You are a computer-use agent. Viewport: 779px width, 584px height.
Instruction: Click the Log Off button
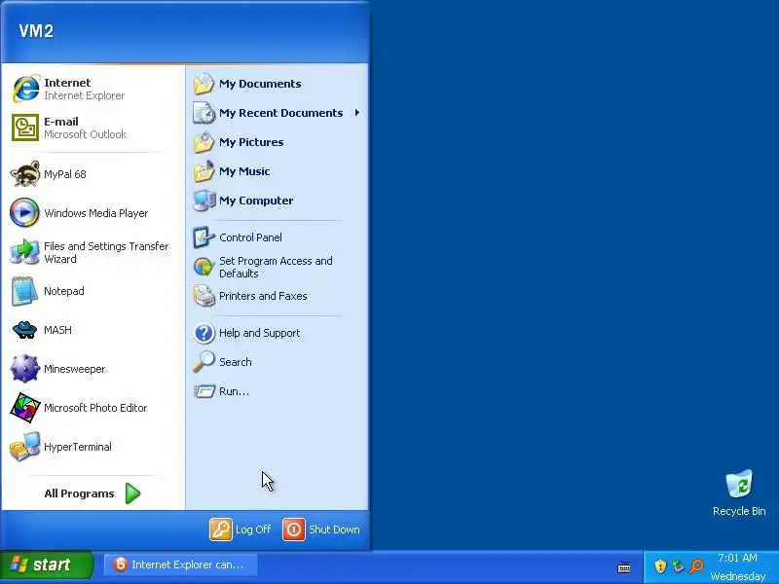[x=241, y=529]
